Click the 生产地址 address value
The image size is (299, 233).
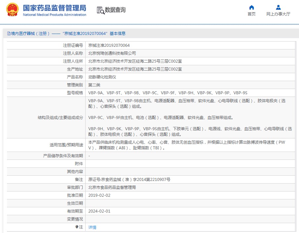tap(135, 69)
